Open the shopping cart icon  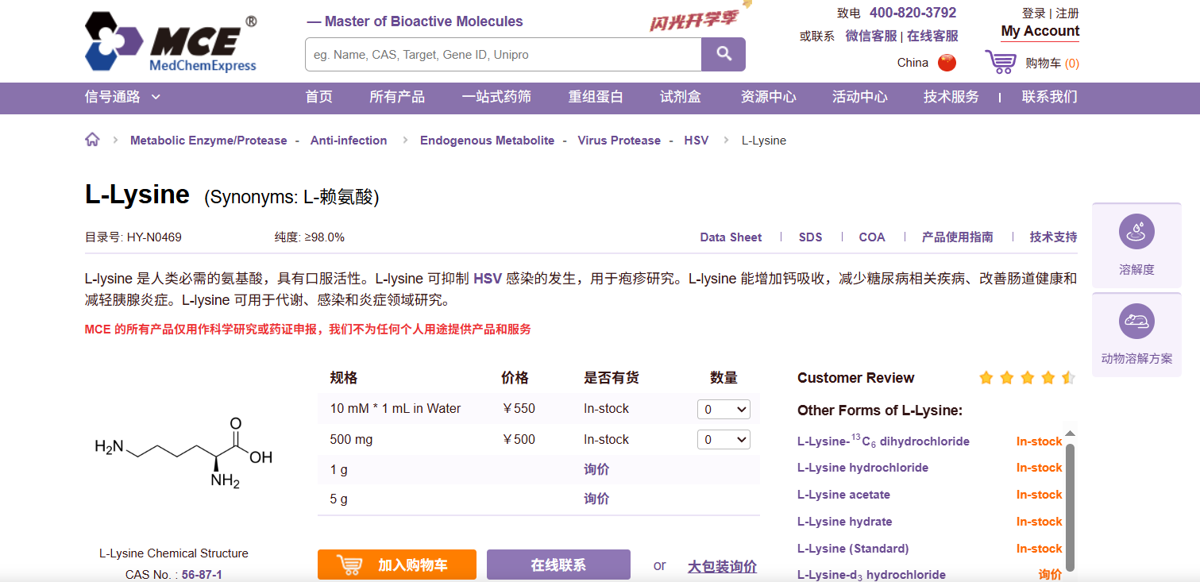click(1001, 62)
